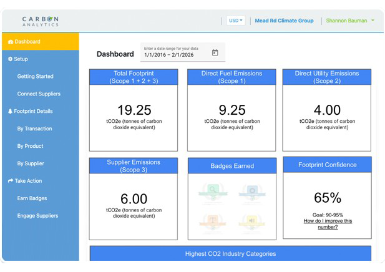Click the date range input field
Screen dimensions: 385x272
(175, 55)
